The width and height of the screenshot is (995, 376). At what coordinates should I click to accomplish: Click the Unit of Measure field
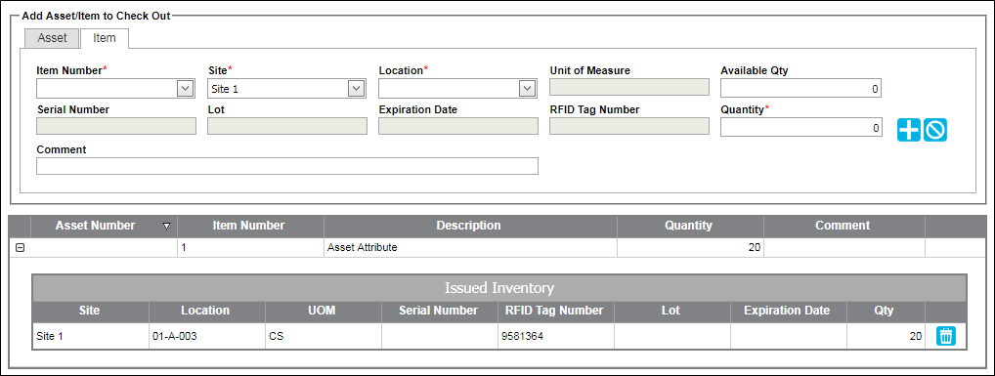628,88
